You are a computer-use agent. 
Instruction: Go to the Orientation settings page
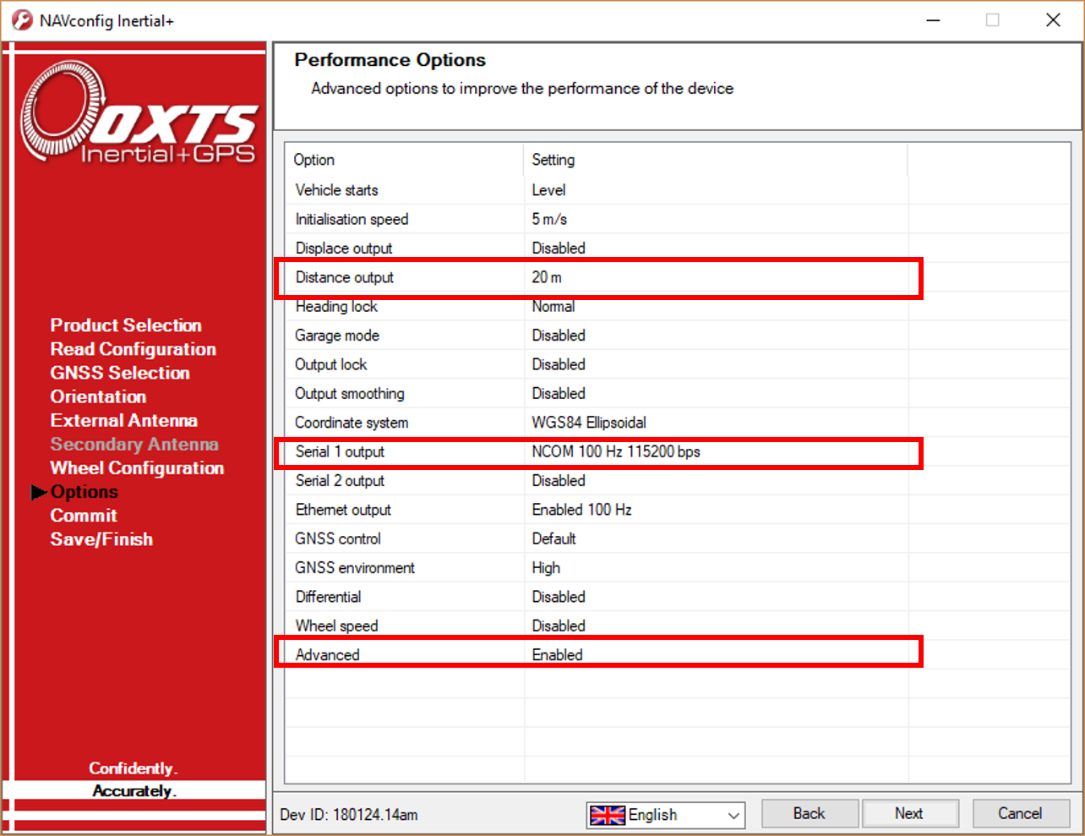(x=97, y=396)
